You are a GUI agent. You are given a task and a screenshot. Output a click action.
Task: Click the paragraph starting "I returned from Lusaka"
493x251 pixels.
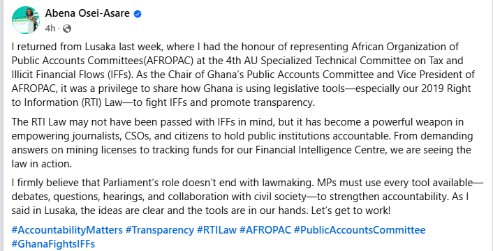[243, 75]
